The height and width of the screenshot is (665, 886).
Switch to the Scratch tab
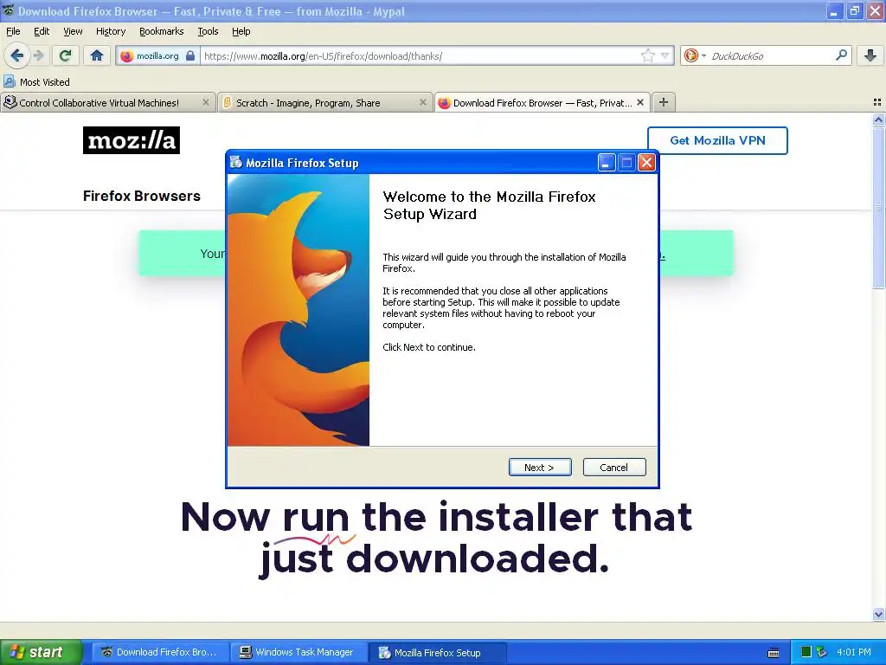click(325, 102)
